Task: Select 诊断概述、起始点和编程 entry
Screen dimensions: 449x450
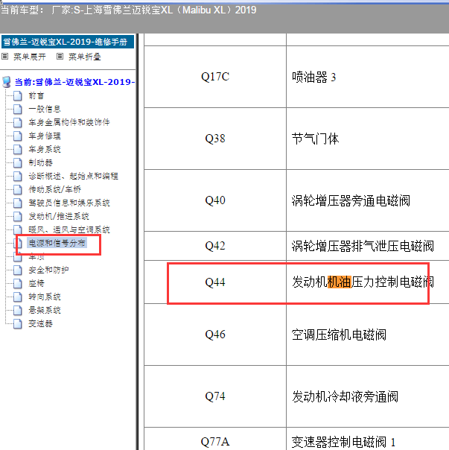Action: pyautogui.click(x=73, y=176)
